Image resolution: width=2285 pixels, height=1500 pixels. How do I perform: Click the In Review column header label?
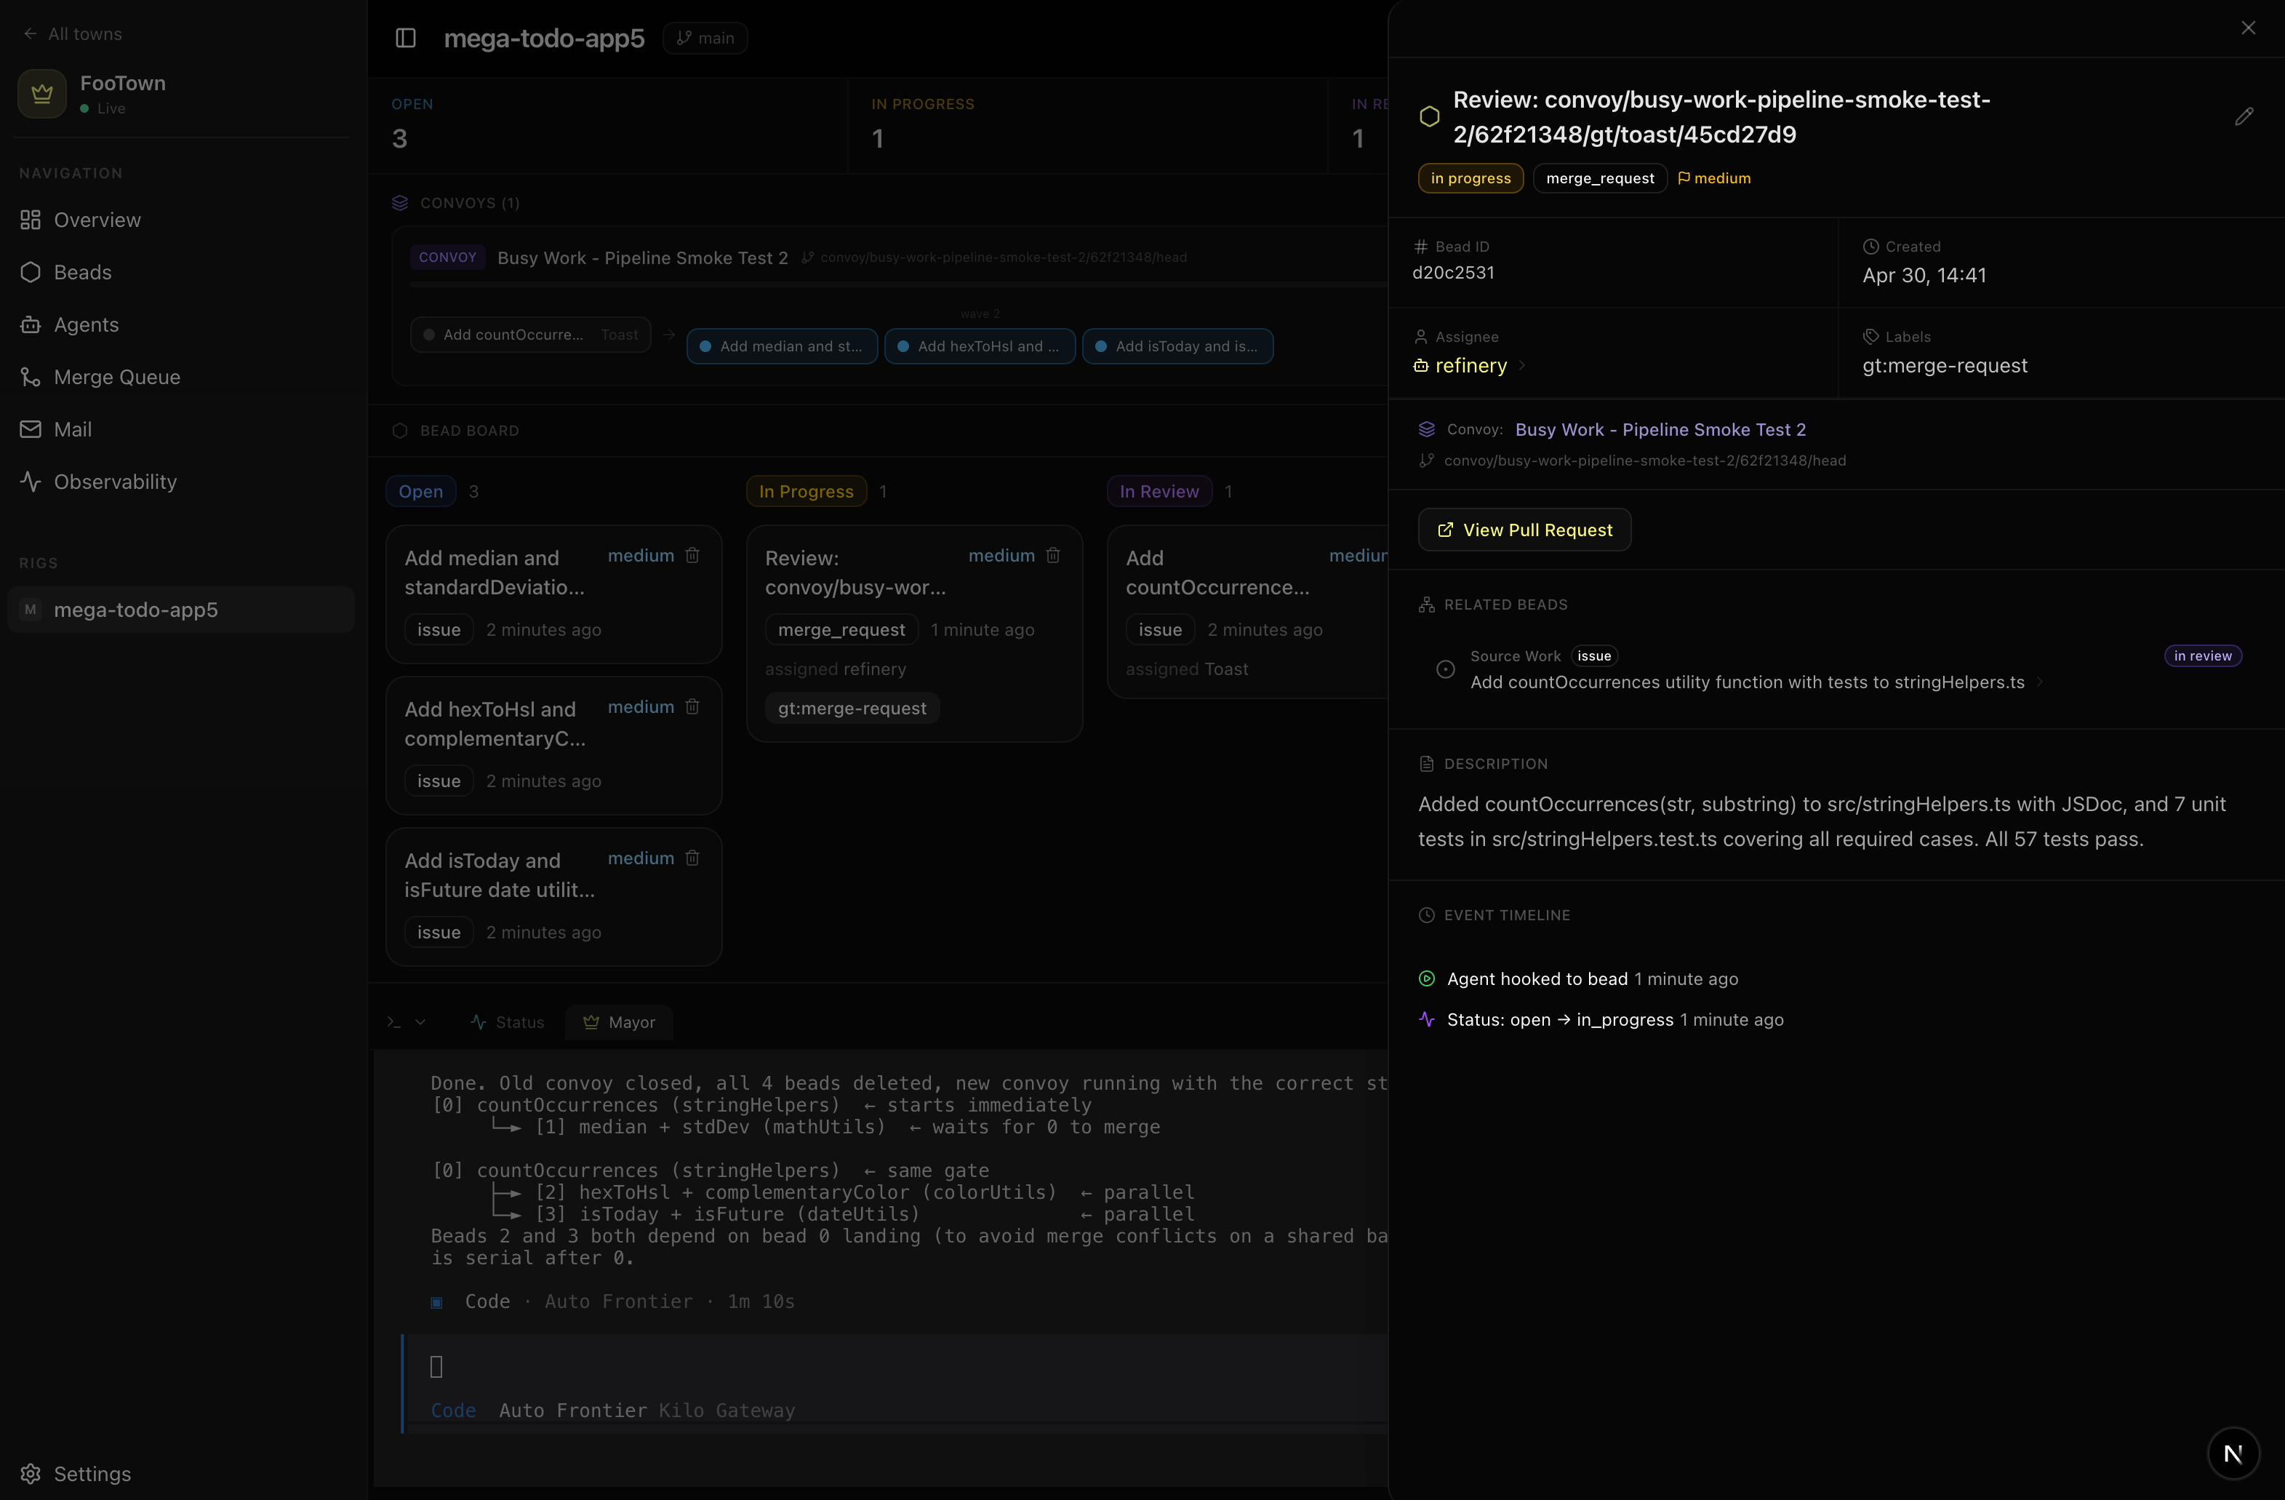coord(1158,492)
